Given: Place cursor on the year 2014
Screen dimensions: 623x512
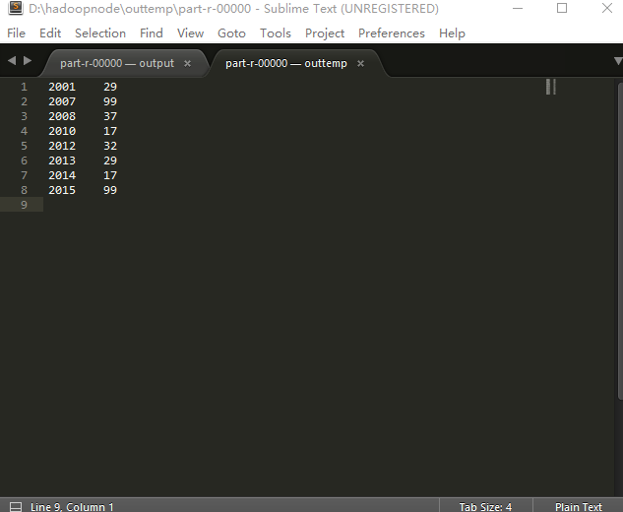Looking at the screenshot, I should pyautogui.click(x=62, y=175).
